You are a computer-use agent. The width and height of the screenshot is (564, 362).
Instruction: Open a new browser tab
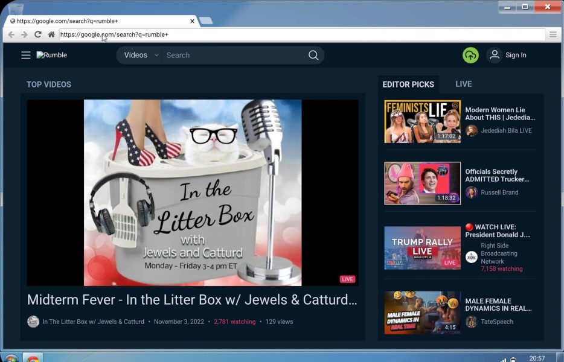click(206, 21)
